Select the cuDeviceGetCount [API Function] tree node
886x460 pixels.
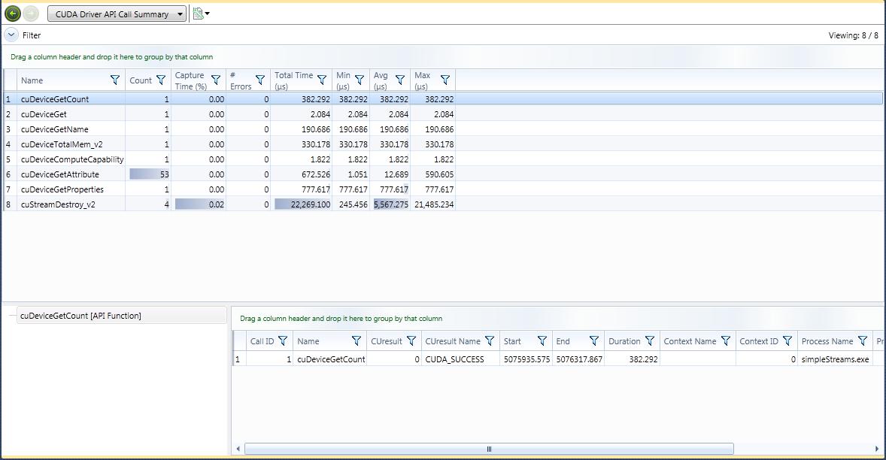click(x=80, y=316)
